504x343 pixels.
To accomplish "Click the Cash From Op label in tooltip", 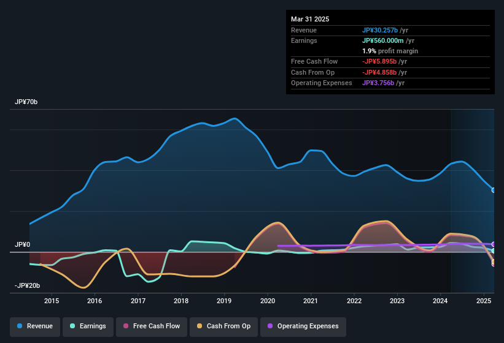I will 312,72.
